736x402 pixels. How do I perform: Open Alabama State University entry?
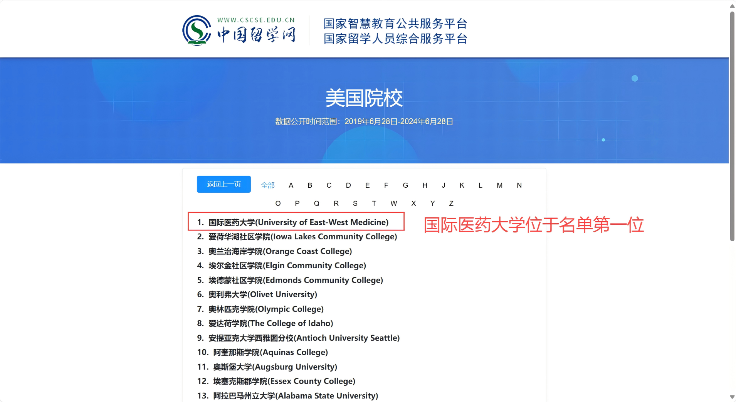click(296, 396)
